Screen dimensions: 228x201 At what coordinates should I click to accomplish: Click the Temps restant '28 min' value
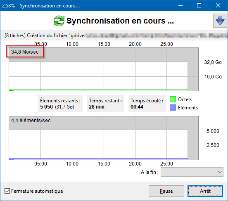pos(97,107)
